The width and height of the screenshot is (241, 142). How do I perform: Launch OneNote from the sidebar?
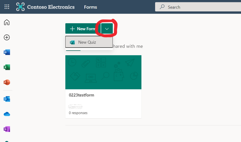click(7, 129)
